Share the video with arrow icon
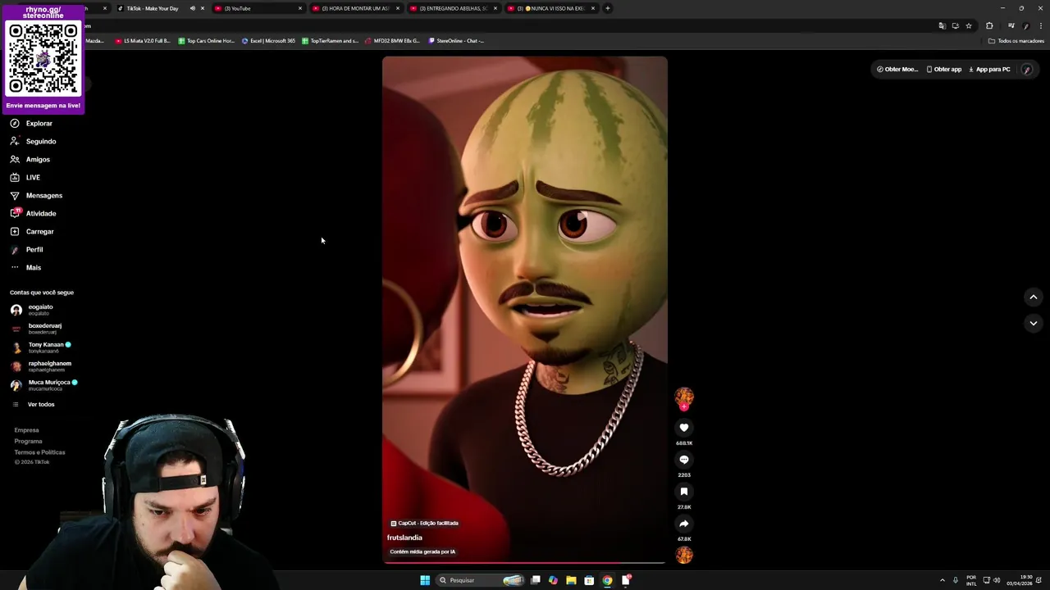The image size is (1050, 590). pos(684,524)
